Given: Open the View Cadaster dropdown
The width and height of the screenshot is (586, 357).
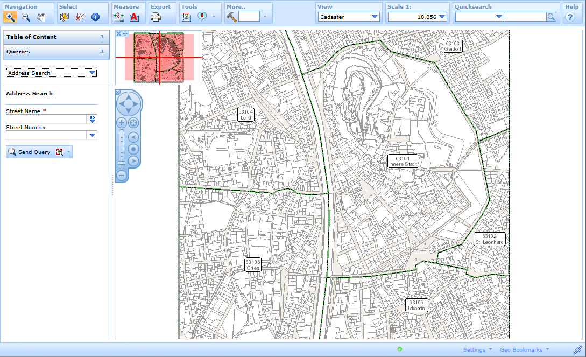Looking at the screenshot, I should tap(376, 17).
